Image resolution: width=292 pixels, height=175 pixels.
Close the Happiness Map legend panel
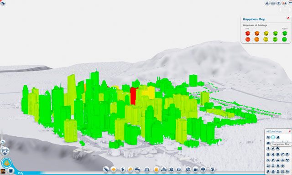point(288,18)
